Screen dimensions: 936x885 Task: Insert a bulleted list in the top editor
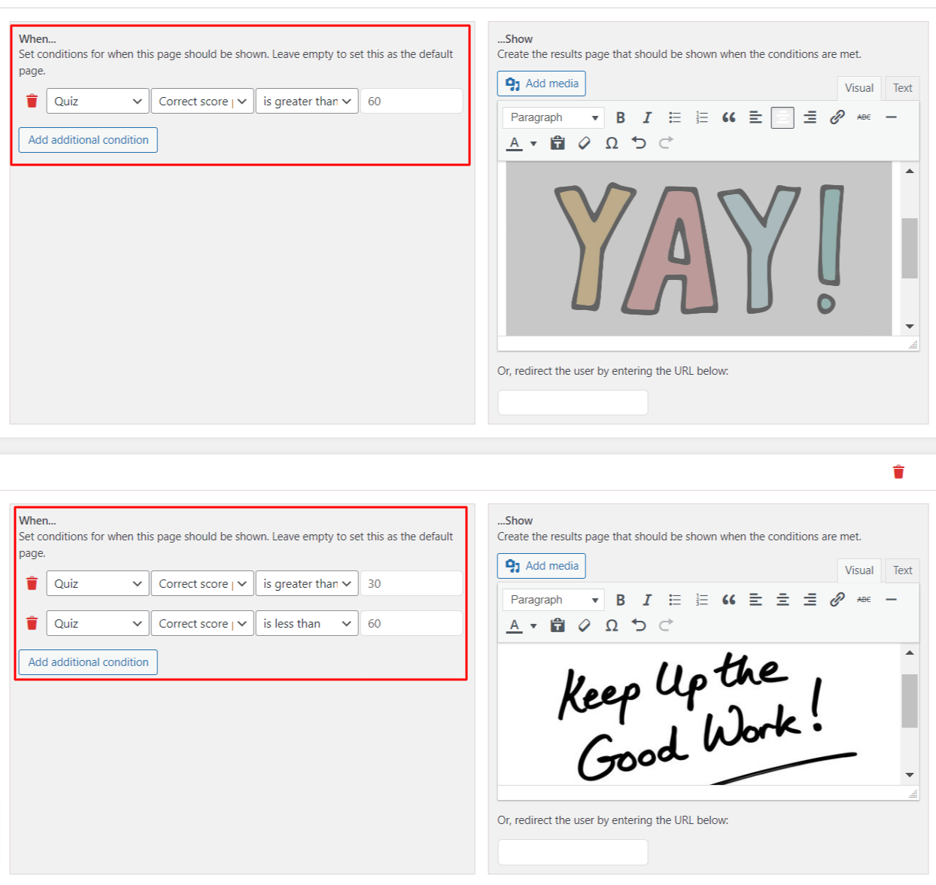click(674, 117)
